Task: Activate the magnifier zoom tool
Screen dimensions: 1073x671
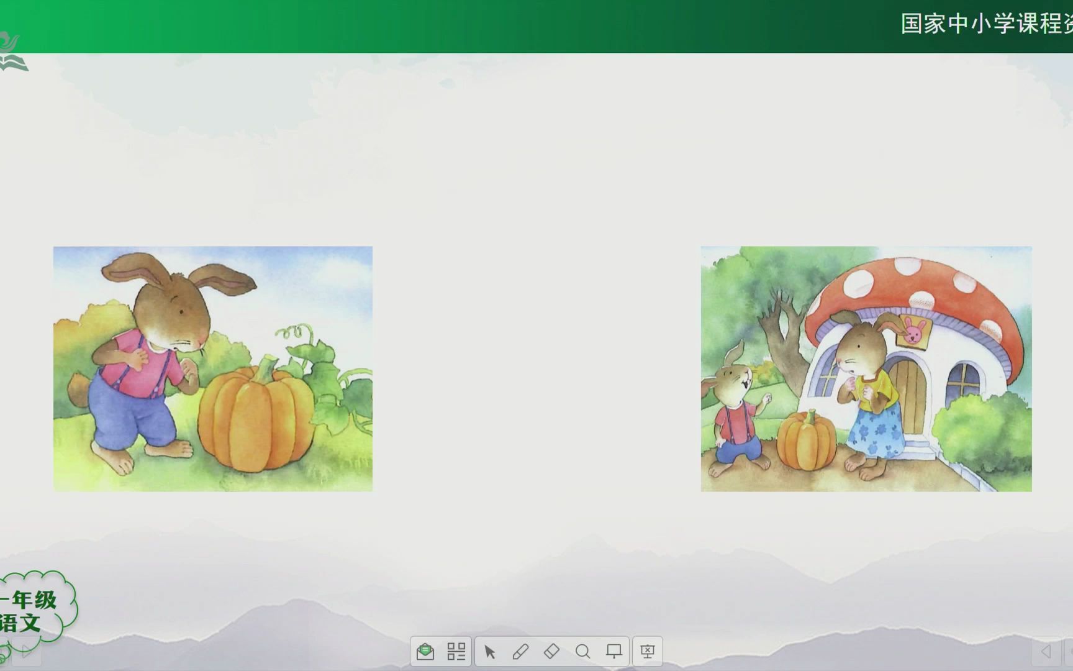Action: pyautogui.click(x=582, y=651)
